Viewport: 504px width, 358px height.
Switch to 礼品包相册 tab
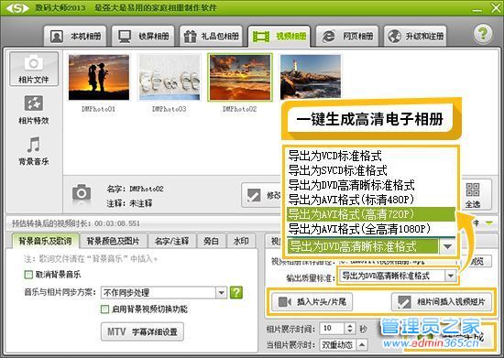211,37
